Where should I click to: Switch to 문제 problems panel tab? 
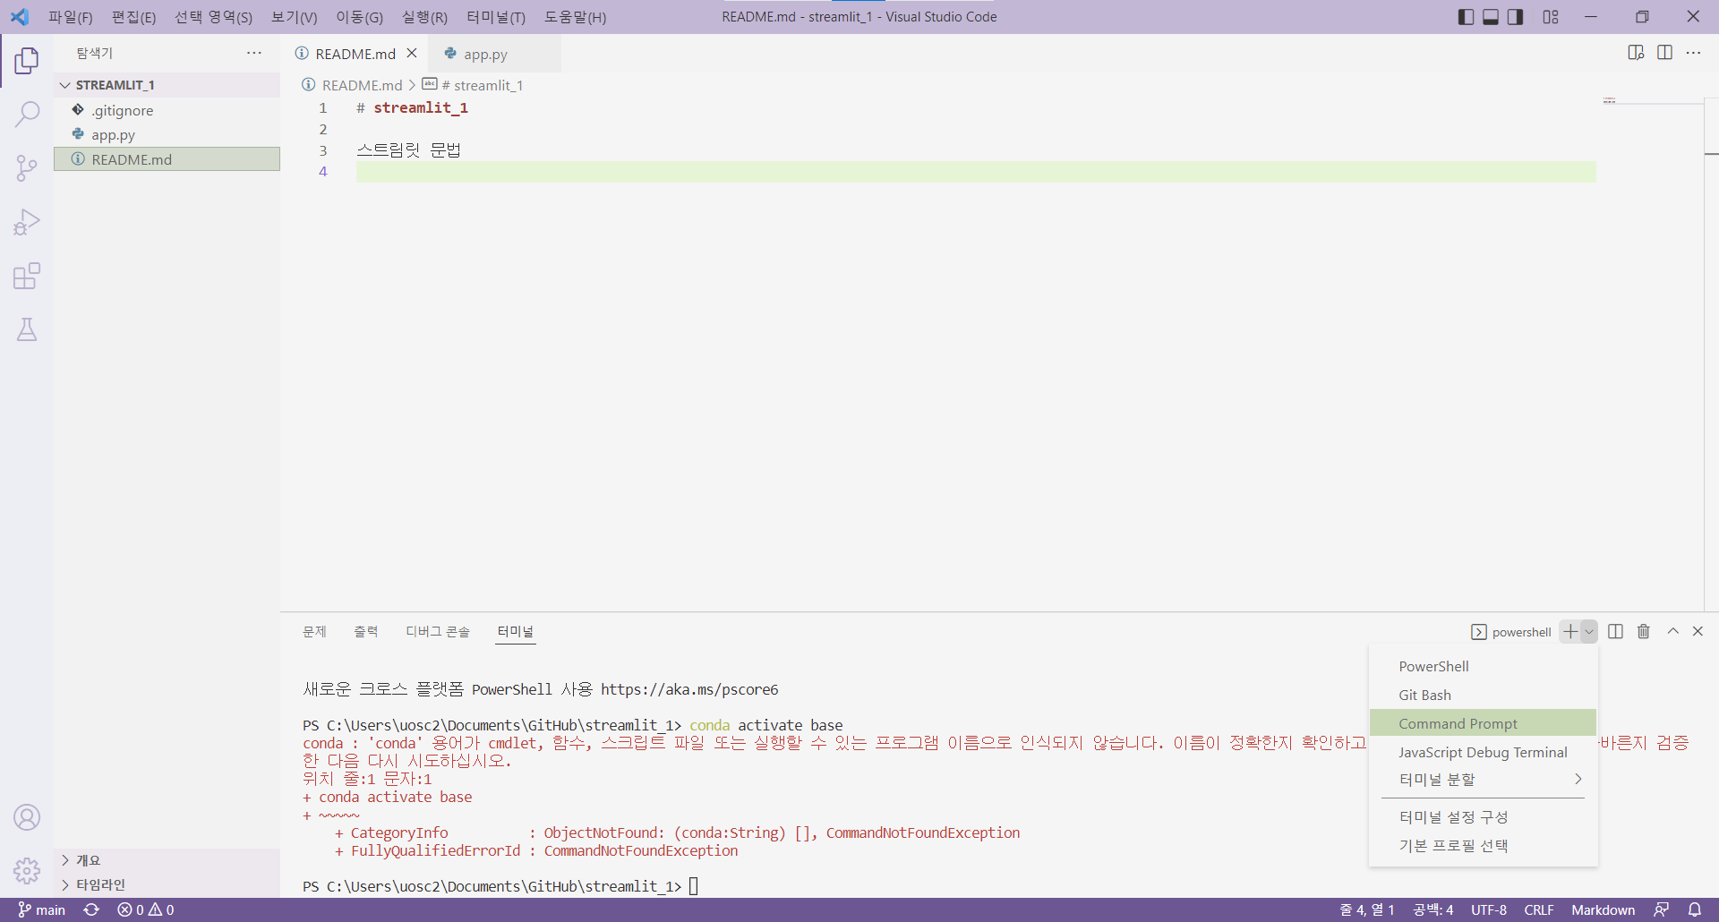(314, 632)
